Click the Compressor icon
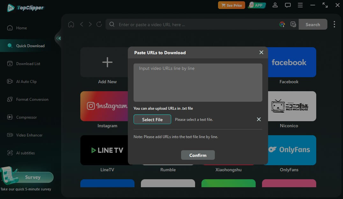Viewport: 343px width, 199px height. [10, 117]
